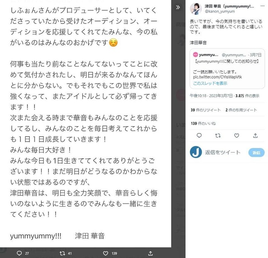Image resolution: width=268 pixels, height=258 pixels.
Task: Open the pic.twitter.com/CYIsWapVtk link
Action: [217, 77]
